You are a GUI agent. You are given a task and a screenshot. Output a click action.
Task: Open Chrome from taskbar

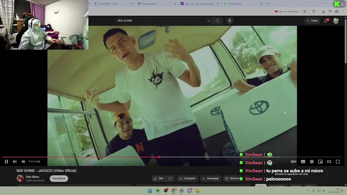[x=174, y=191]
